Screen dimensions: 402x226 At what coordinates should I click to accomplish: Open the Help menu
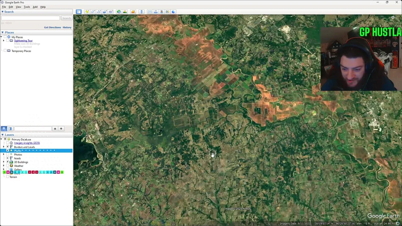(43, 7)
